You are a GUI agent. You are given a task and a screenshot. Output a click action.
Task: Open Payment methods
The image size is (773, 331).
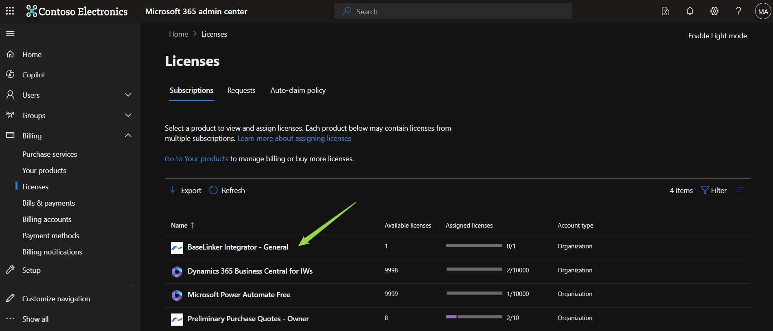tap(51, 236)
